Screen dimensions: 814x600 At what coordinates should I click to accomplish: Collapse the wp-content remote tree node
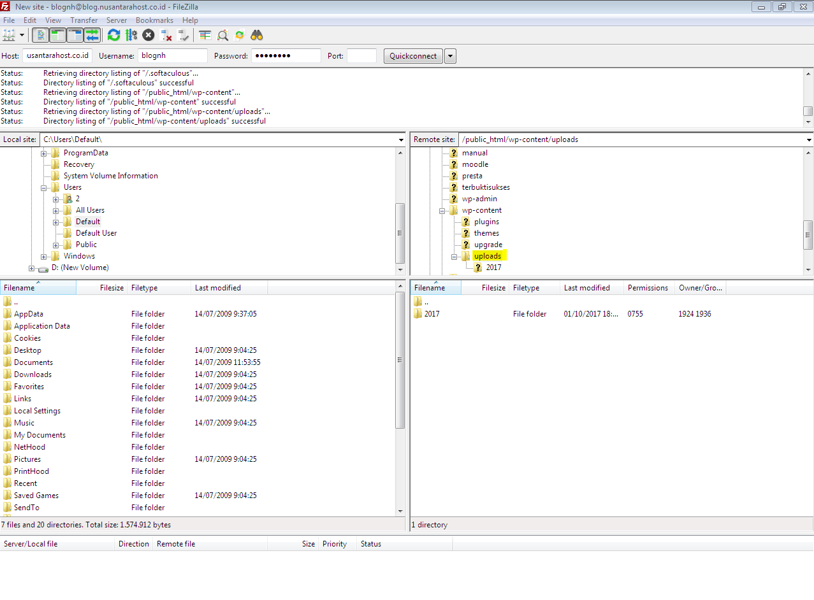(442, 210)
